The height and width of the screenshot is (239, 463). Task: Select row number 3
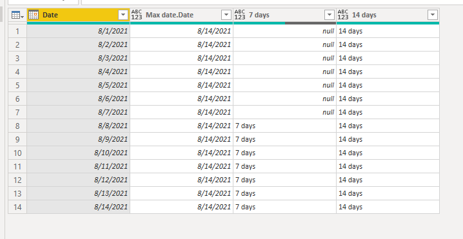pyautogui.click(x=17, y=58)
